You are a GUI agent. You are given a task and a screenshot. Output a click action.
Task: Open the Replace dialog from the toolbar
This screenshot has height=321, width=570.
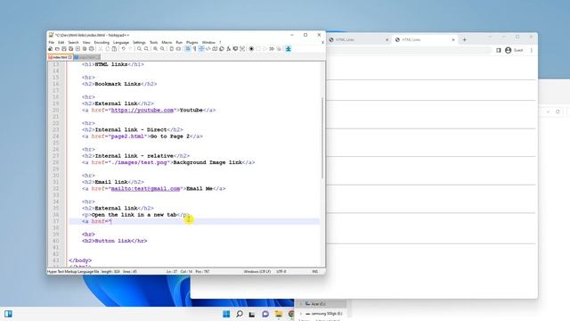point(146,49)
